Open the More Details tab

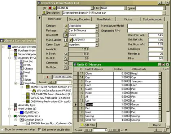pyautogui.click(x=104, y=19)
